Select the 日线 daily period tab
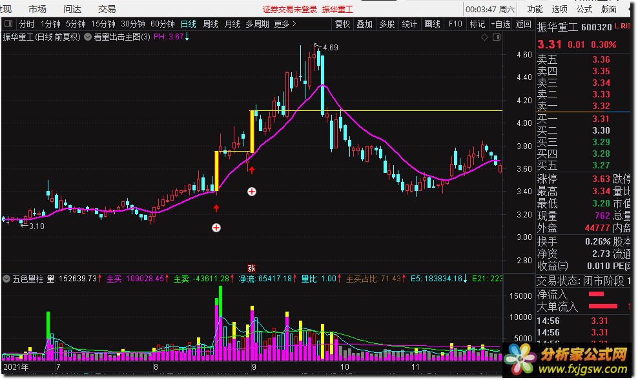Image resolution: width=638 pixels, height=380 pixels. (189, 24)
